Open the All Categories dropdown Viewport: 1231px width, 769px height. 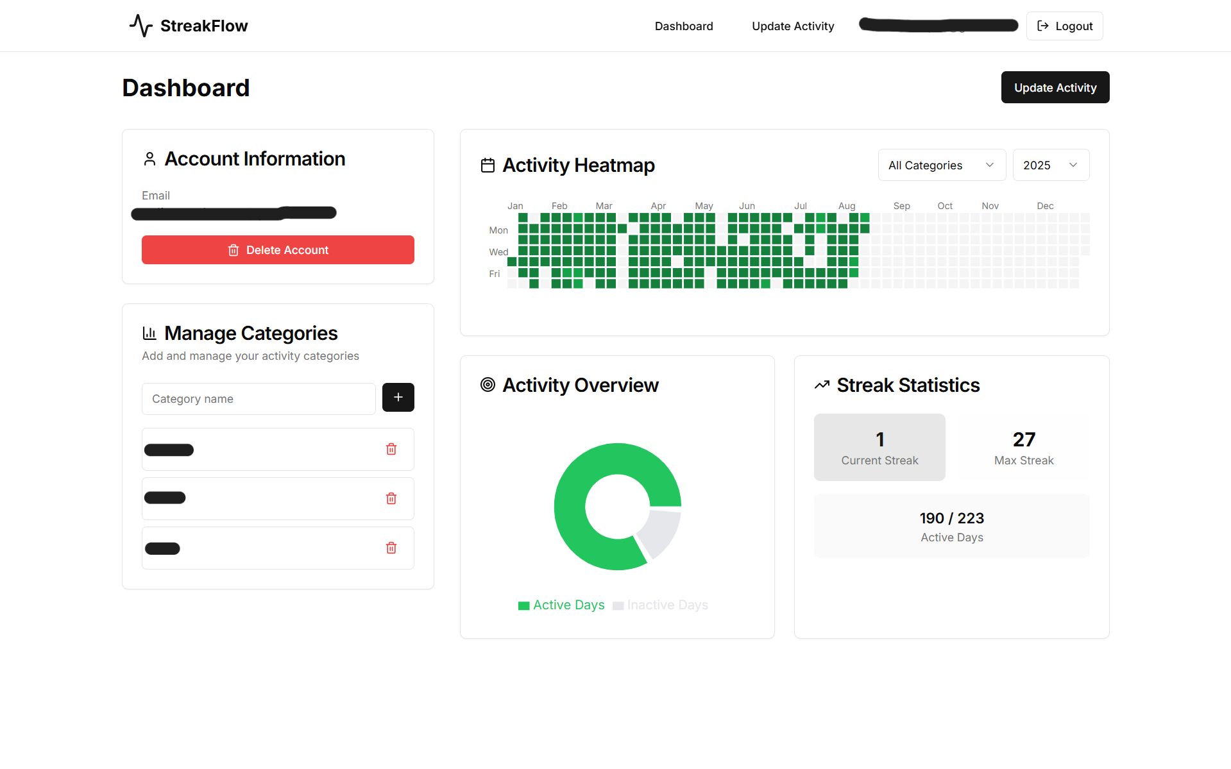pos(942,165)
